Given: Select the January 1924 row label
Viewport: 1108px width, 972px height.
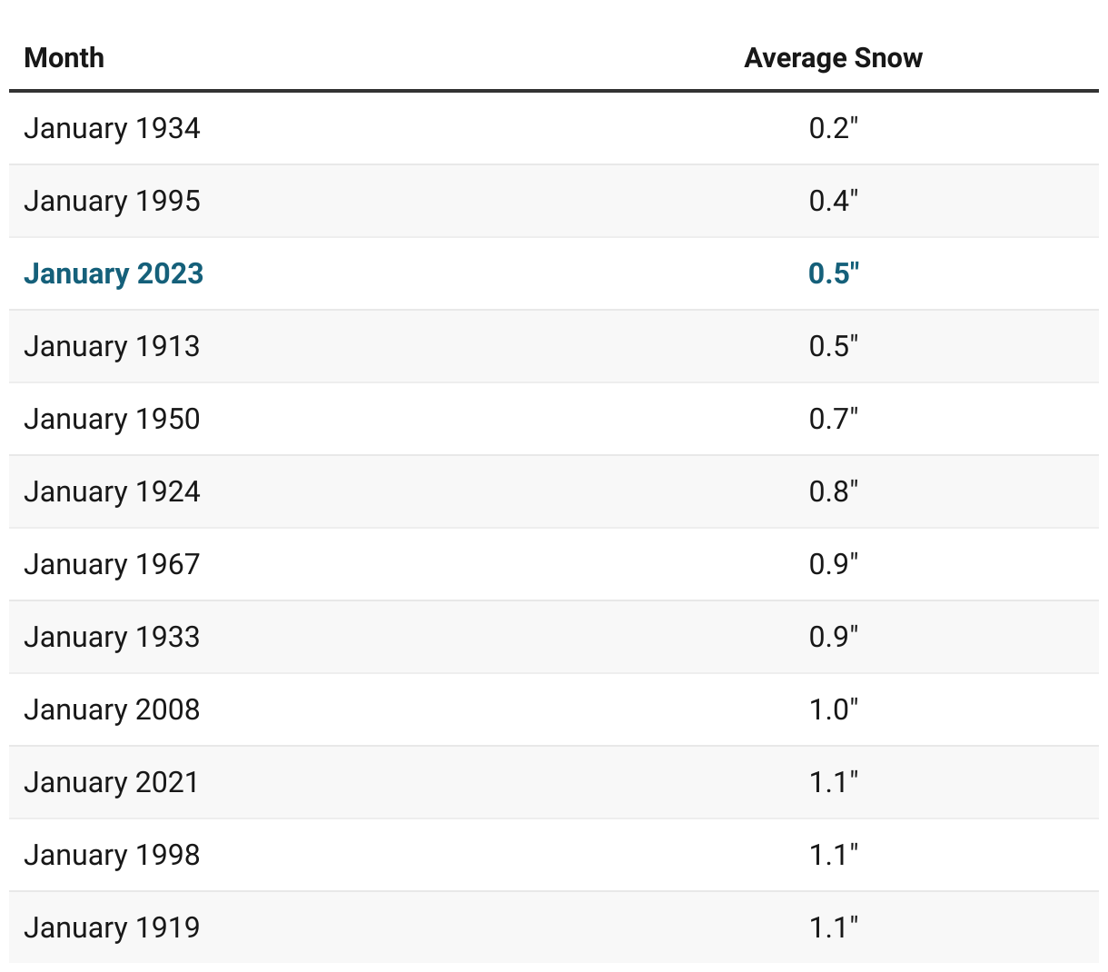Looking at the screenshot, I should pyautogui.click(x=112, y=492).
